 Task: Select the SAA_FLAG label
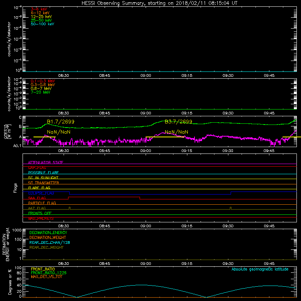37,198
